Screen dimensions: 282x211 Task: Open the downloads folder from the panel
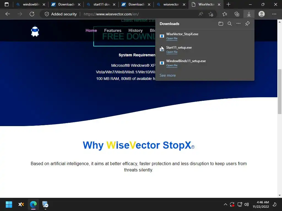[x=221, y=24]
